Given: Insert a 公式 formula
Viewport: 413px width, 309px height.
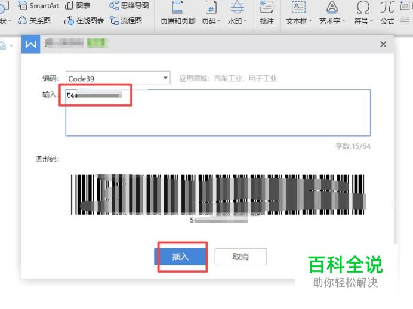Looking at the screenshot, I should (x=387, y=13).
